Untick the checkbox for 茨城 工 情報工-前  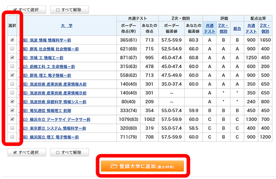click(x=12, y=58)
